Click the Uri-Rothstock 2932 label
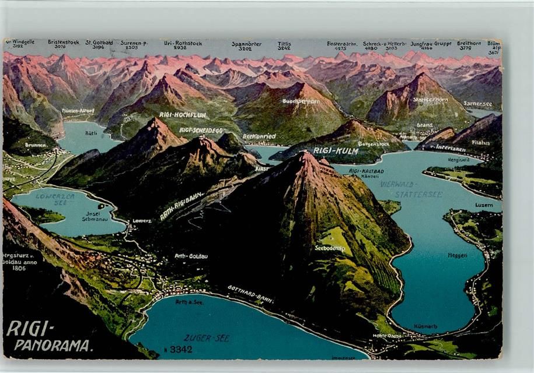Image resolution: width=534 pixels, height=373 pixels. (x=183, y=45)
